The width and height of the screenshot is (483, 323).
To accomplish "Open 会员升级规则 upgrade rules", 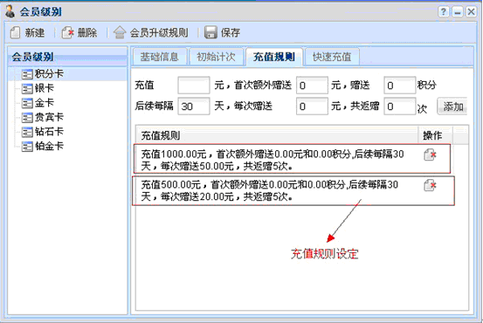I will click(x=150, y=32).
